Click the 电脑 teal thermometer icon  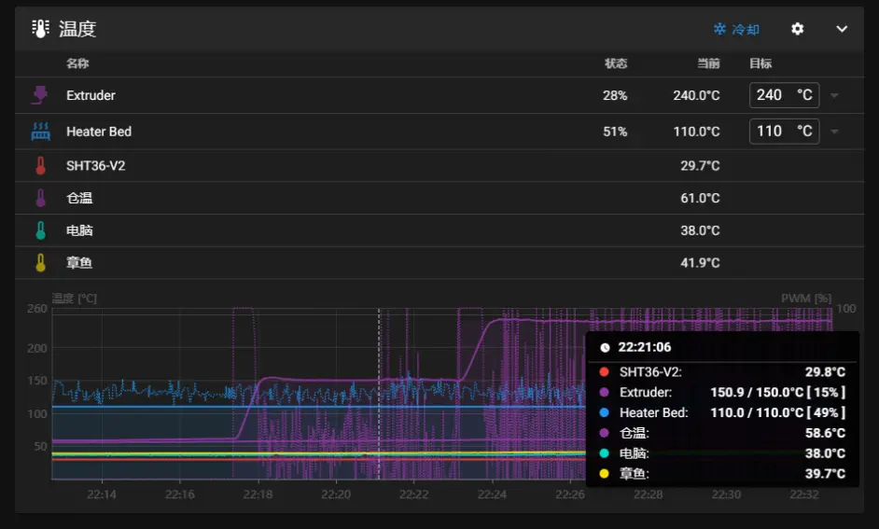point(40,230)
